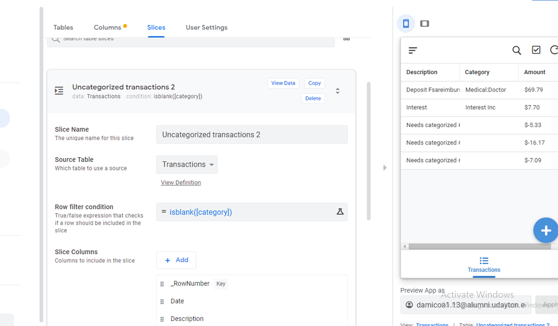Grab the Description column drag handle
This screenshot has width=558, height=326.
coord(162,319)
